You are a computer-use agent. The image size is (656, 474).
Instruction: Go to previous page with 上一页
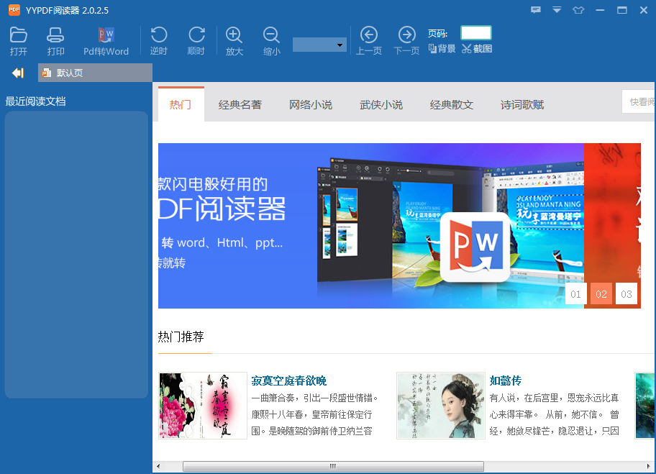pyautogui.click(x=368, y=41)
